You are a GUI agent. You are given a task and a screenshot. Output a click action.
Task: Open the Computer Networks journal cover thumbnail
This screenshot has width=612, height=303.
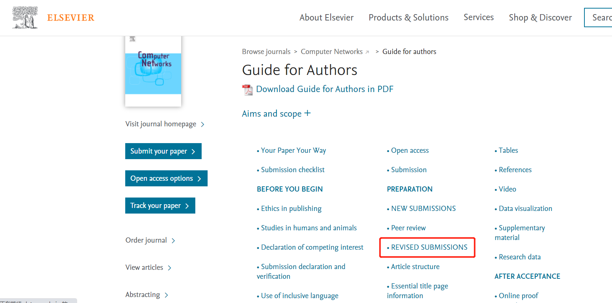pos(153,71)
